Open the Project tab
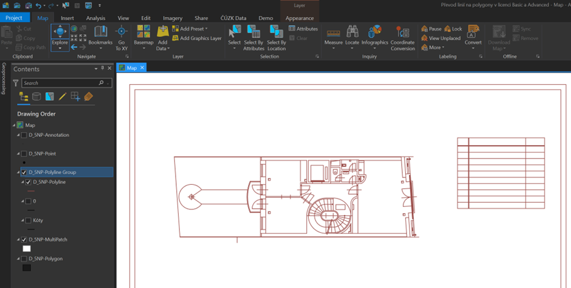 coord(14,18)
